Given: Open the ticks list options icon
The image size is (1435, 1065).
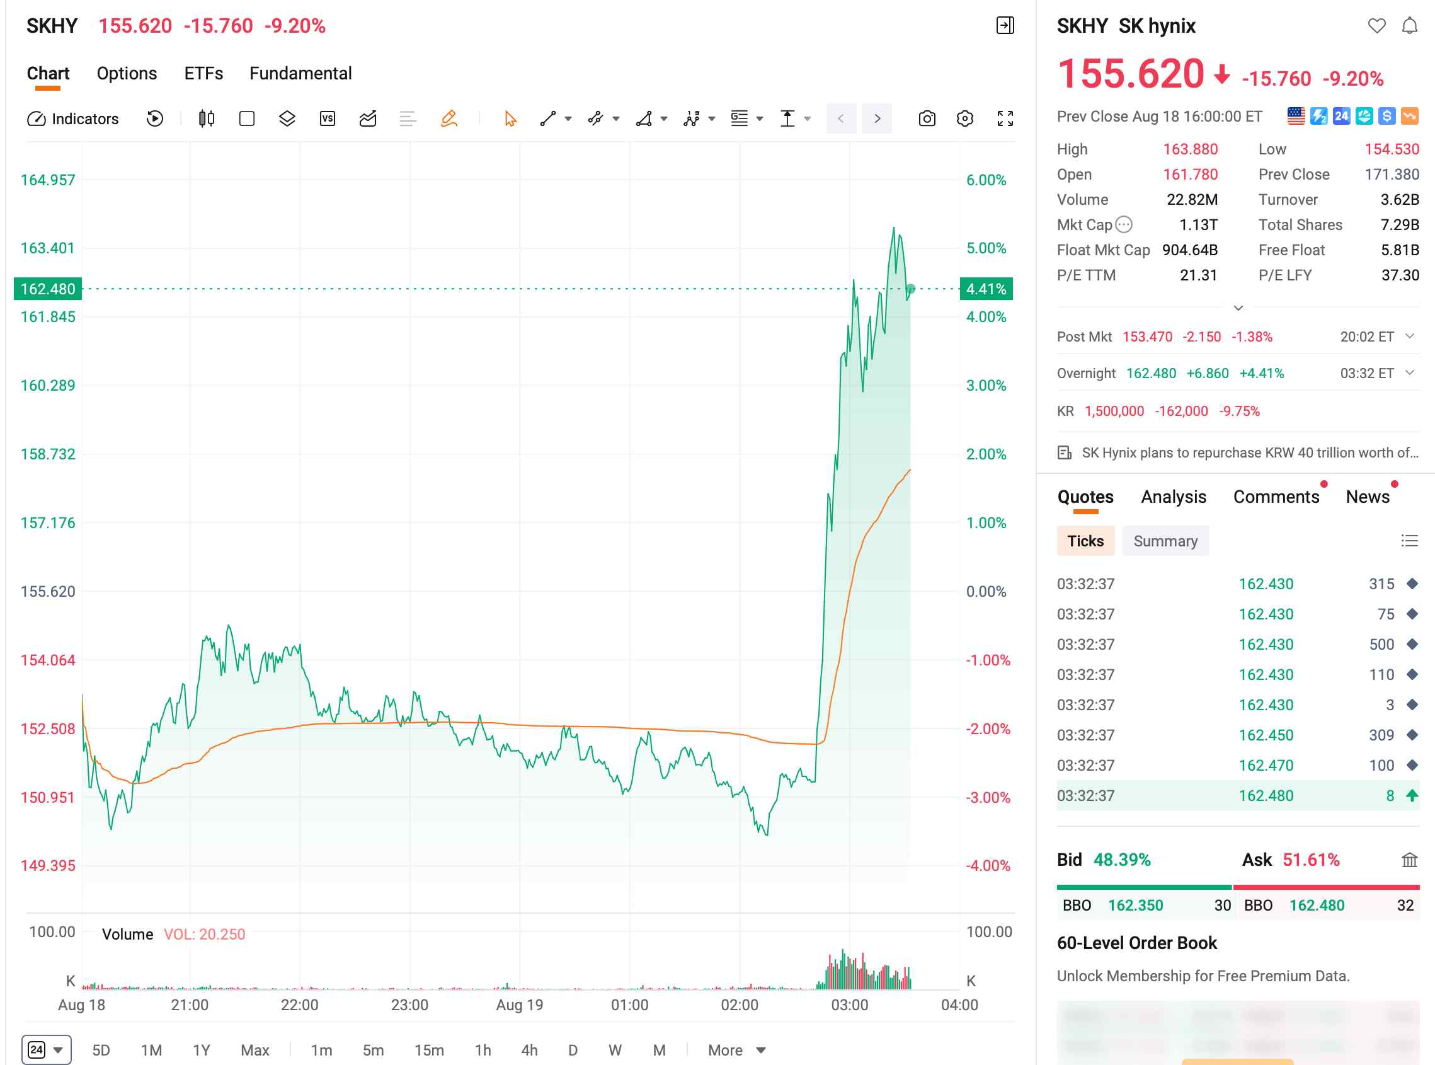Looking at the screenshot, I should [x=1410, y=541].
